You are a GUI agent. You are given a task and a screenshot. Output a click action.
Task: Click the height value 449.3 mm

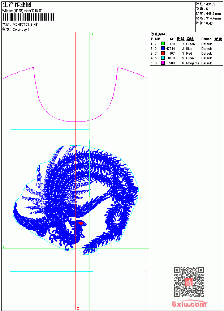coord(213,14)
